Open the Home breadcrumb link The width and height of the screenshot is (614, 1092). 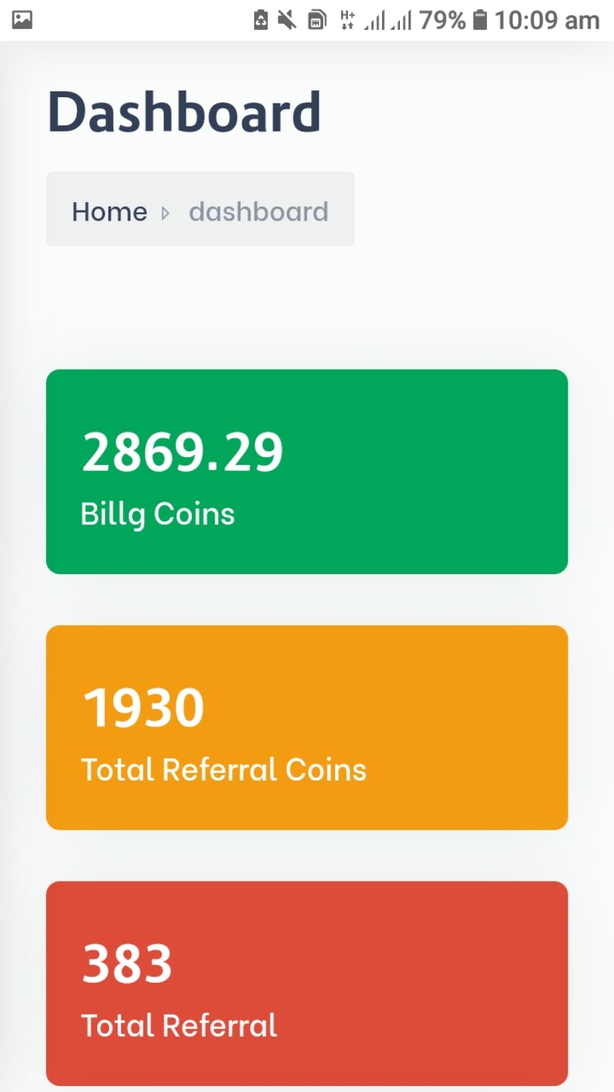coord(110,212)
